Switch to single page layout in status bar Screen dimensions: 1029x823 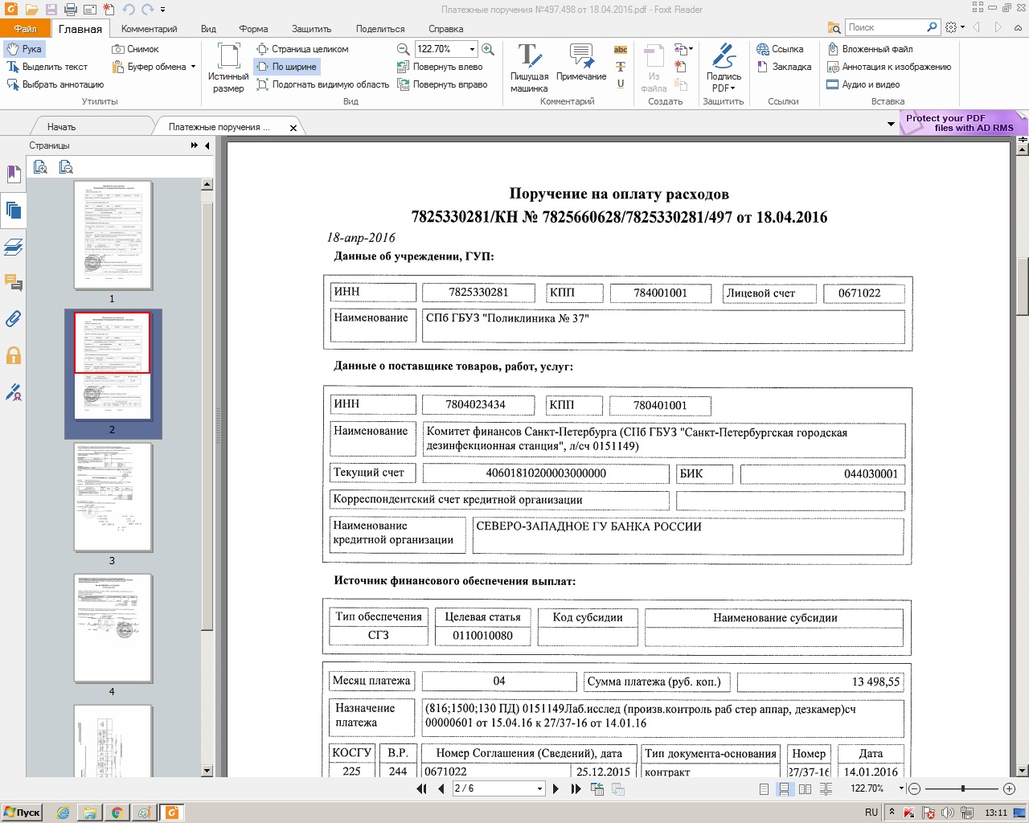click(x=765, y=789)
